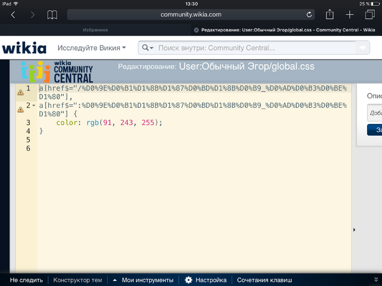Open search scope magnifier dropdown

click(x=147, y=48)
